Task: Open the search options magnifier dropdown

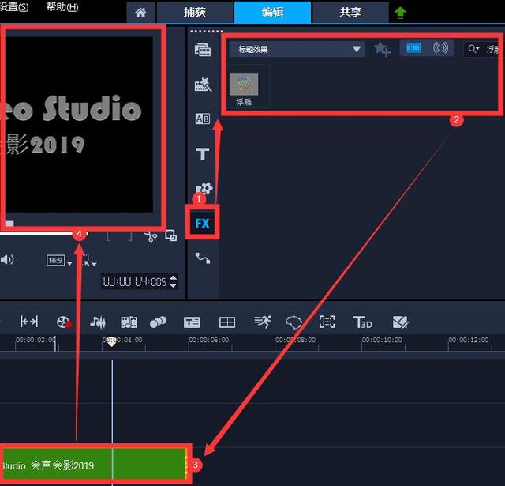Action: (473, 49)
